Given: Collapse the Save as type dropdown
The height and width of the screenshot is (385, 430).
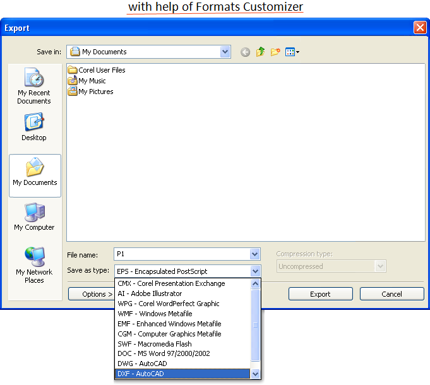Looking at the screenshot, I should point(255,271).
